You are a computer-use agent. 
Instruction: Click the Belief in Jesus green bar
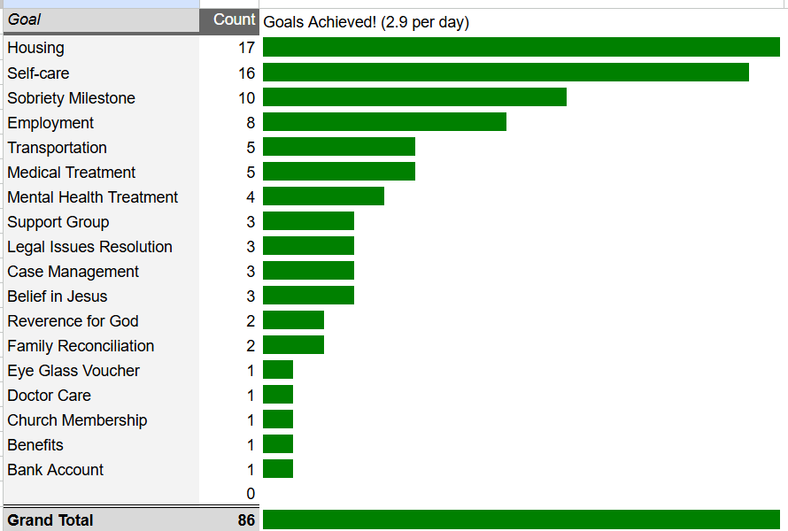coord(309,295)
